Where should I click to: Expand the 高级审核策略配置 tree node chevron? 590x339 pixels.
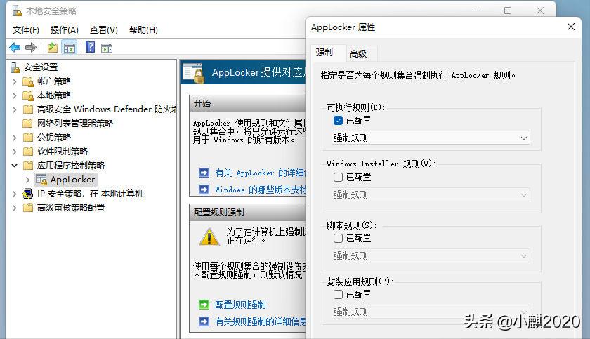pos(14,208)
